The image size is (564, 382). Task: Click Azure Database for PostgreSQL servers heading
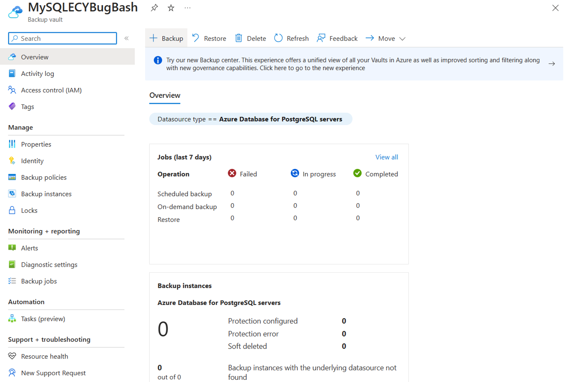tap(219, 303)
